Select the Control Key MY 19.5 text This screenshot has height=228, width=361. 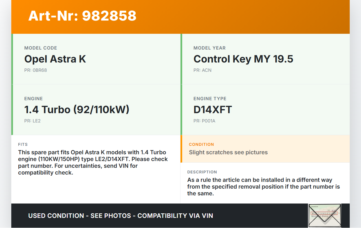(243, 59)
